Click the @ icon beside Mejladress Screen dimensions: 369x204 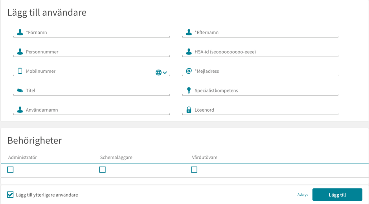[189, 71]
